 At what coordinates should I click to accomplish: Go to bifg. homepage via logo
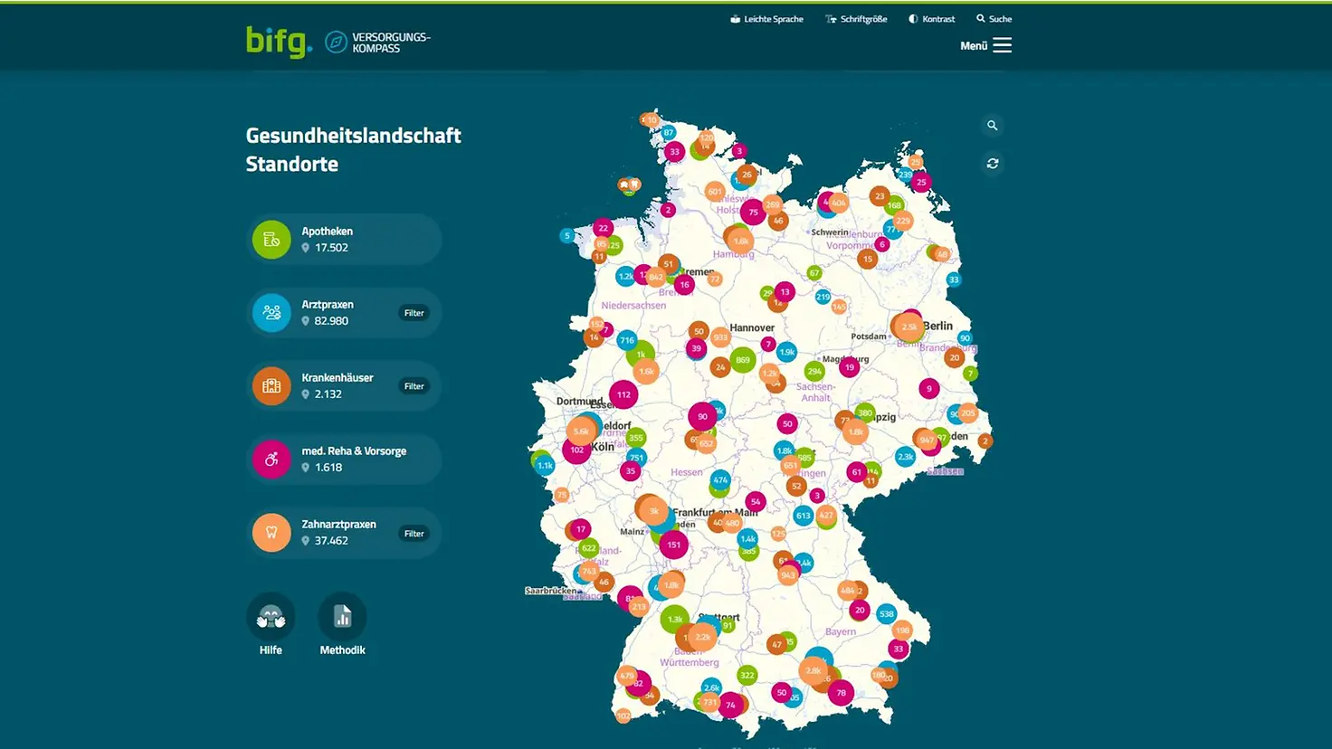click(x=279, y=42)
